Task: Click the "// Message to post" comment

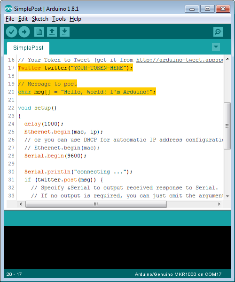Action: pyautogui.click(x=47, y=84)
